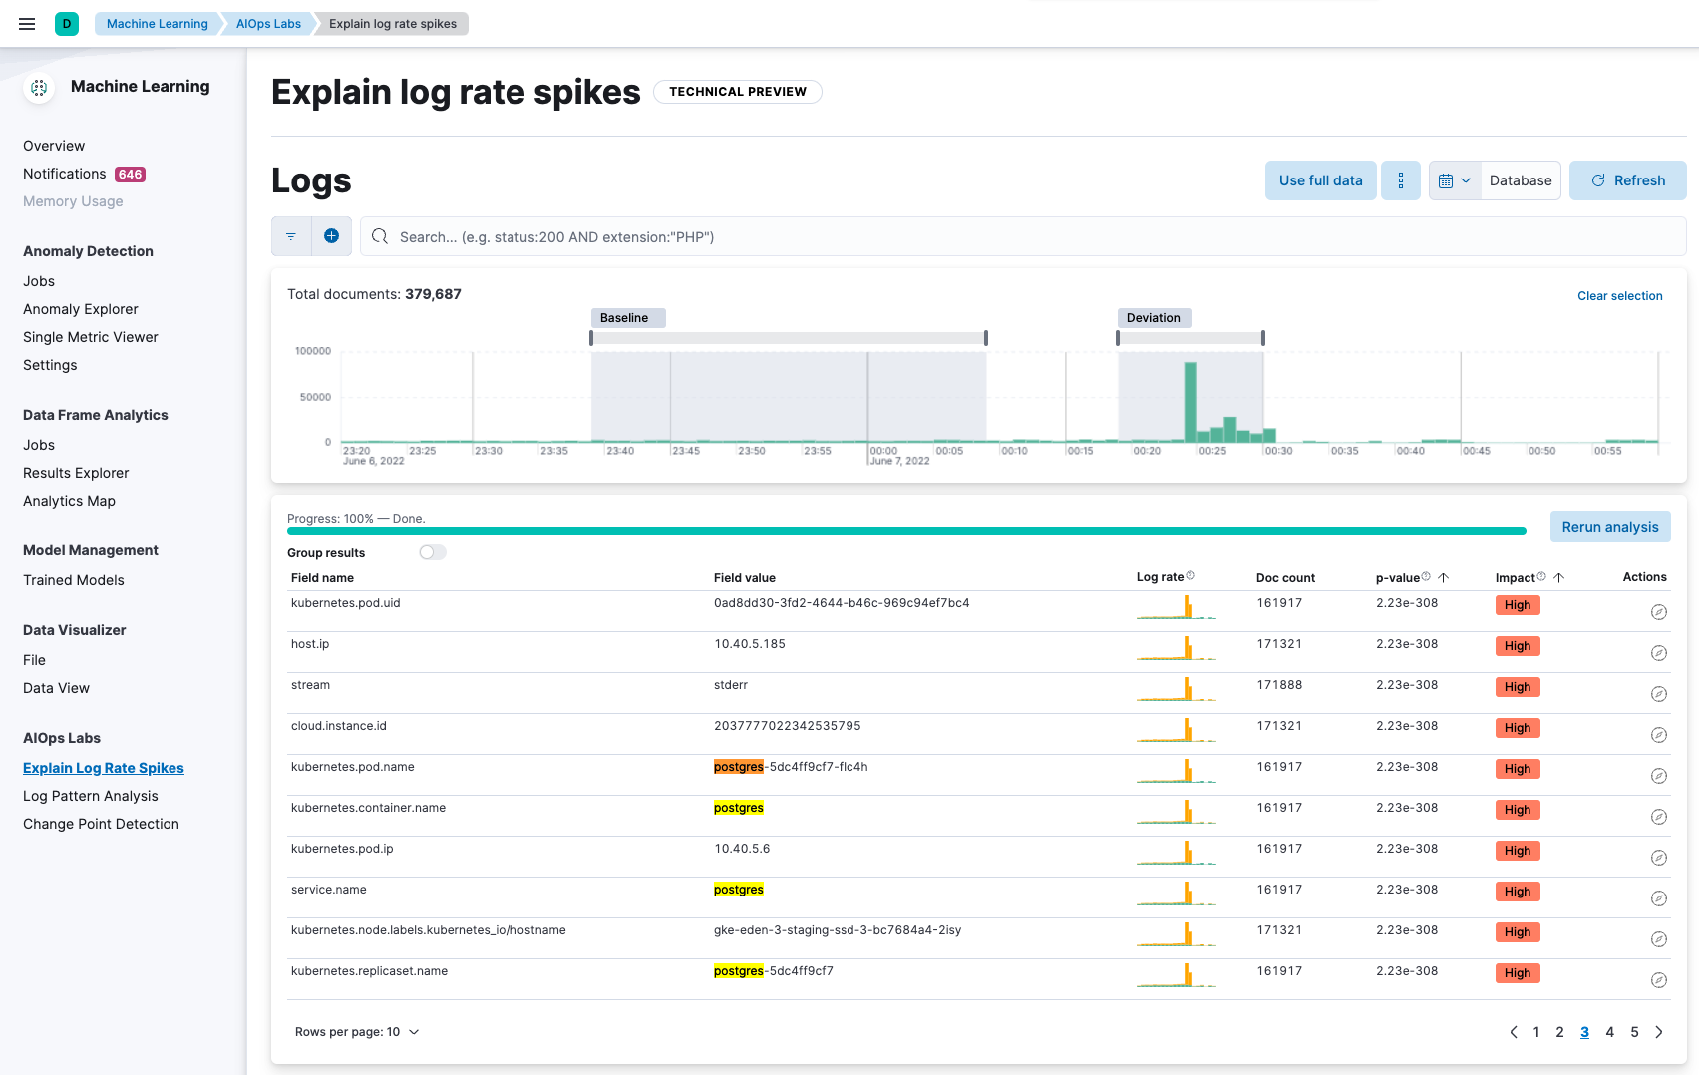Screen dimensions: 1699x1075
Task: Click the Discover action for stream row
Action: (x=1658, y=694)
